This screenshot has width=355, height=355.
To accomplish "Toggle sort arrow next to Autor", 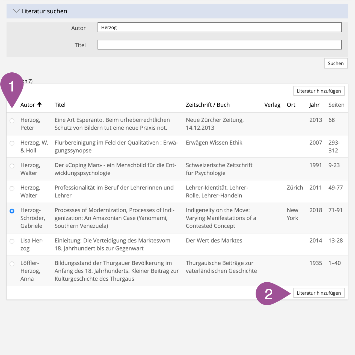I will 40,105.
